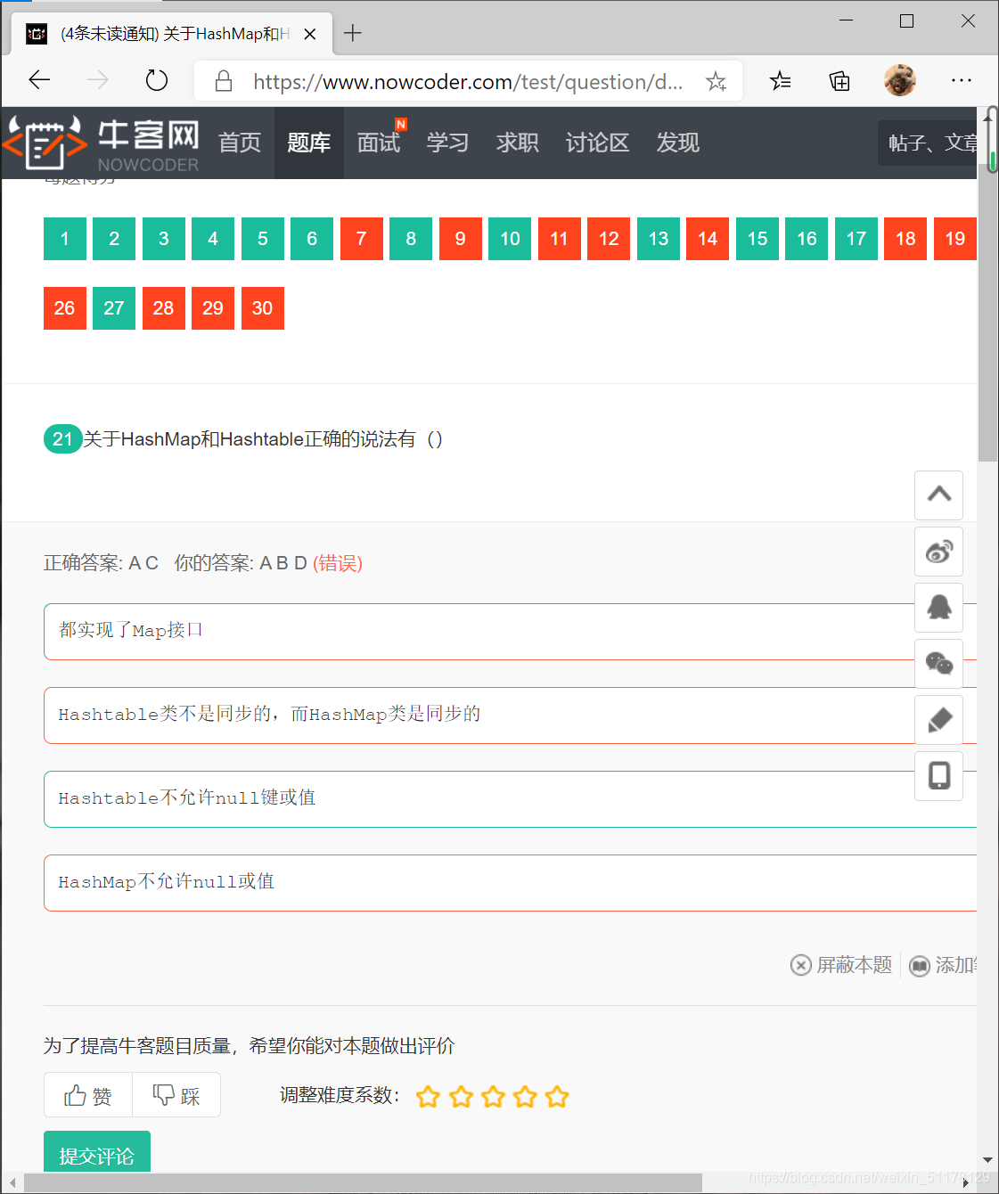Jump to question 14
999x1194 pixels.
(x=708, y=239)
